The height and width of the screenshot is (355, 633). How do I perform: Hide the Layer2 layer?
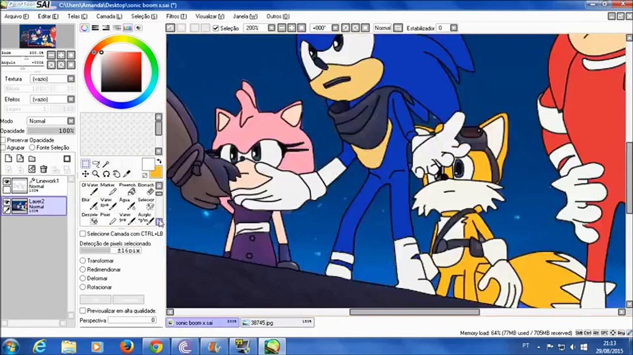click(x=6, y=202)
